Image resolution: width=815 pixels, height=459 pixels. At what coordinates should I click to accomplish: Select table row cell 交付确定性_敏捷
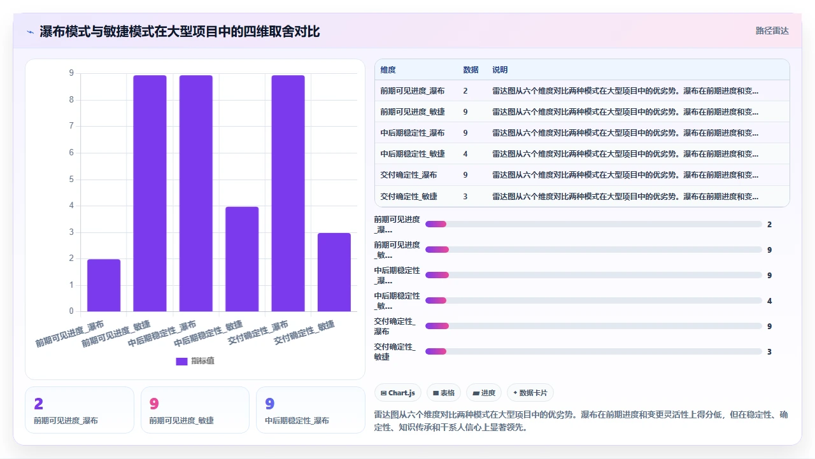[x=409, y=196]
